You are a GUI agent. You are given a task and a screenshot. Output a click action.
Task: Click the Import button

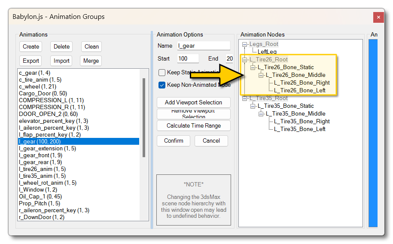(x=61, y=61)
